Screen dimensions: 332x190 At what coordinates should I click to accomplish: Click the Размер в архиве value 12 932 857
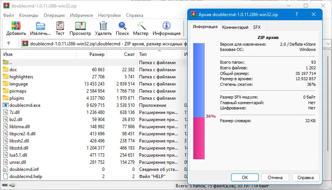(x=306, y=79)
